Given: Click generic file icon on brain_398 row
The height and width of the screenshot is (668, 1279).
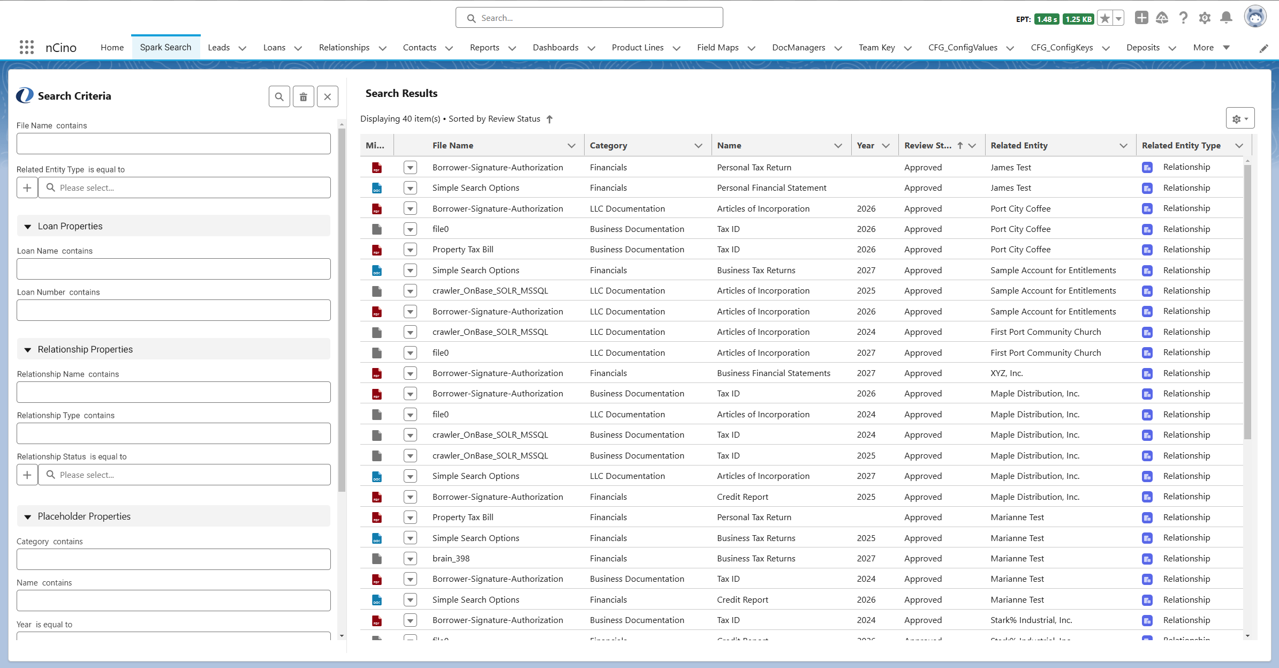Looking at the screenshot, I should (x=377, y=559).
